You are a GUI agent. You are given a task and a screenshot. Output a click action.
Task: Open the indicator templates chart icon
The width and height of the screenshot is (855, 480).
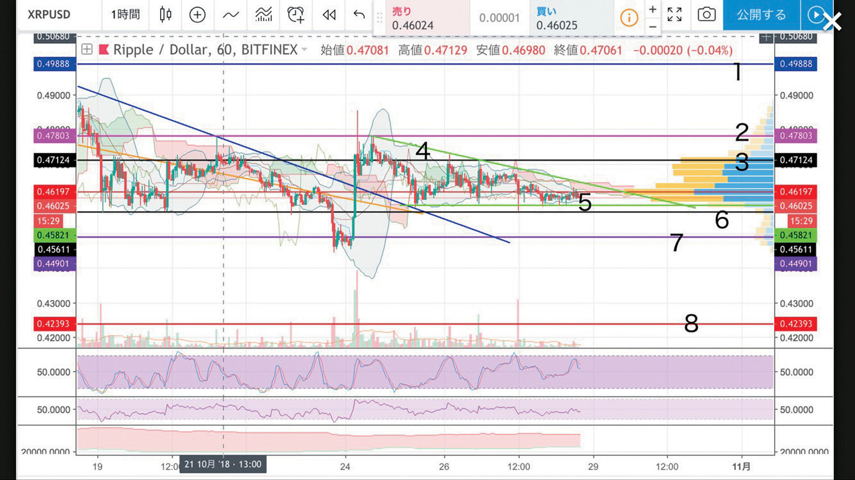click(x=263, y=15)
